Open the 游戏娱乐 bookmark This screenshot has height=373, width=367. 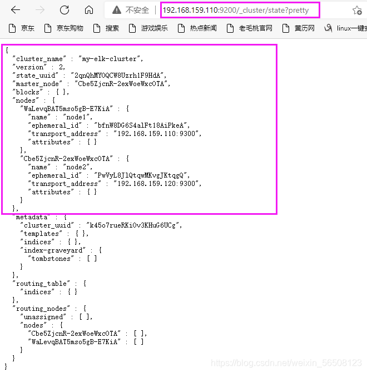pyautogui.click(x=148, y=28)
